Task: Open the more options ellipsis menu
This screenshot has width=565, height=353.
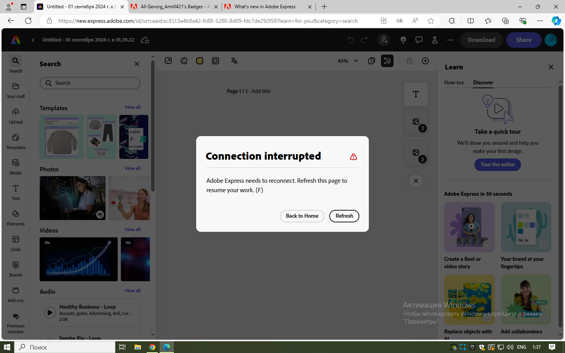Action: [x=450, y=40]
